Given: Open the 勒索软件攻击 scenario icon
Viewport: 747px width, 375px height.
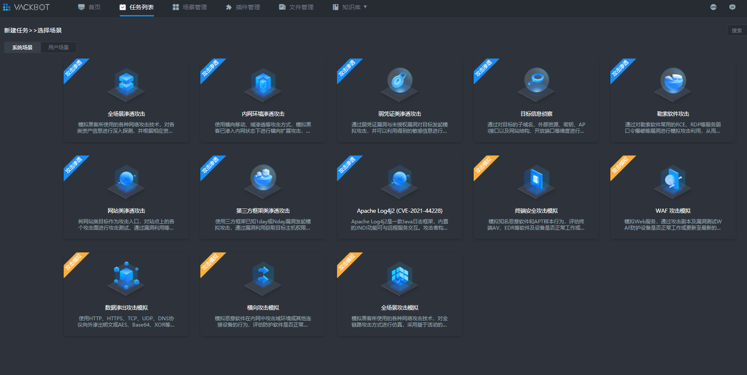Looking at the screenshot, I should coord(672,84).
